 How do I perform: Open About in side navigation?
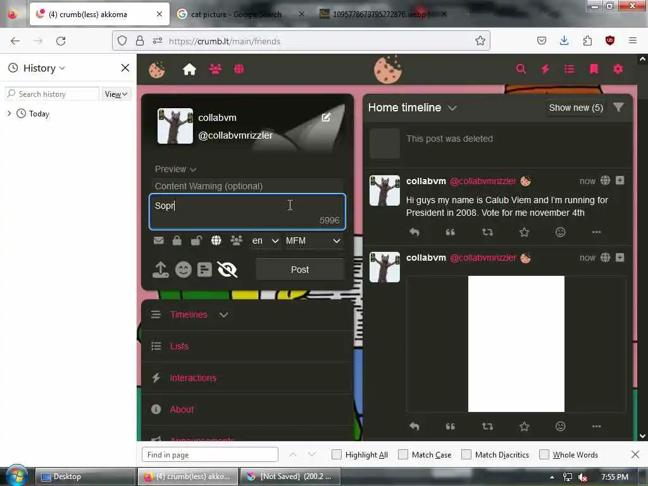pyautogui.click(x=182, y=409)
